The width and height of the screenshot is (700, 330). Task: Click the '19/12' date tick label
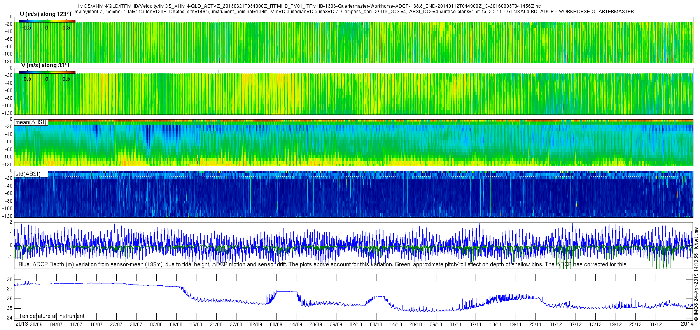pos(616,325)
